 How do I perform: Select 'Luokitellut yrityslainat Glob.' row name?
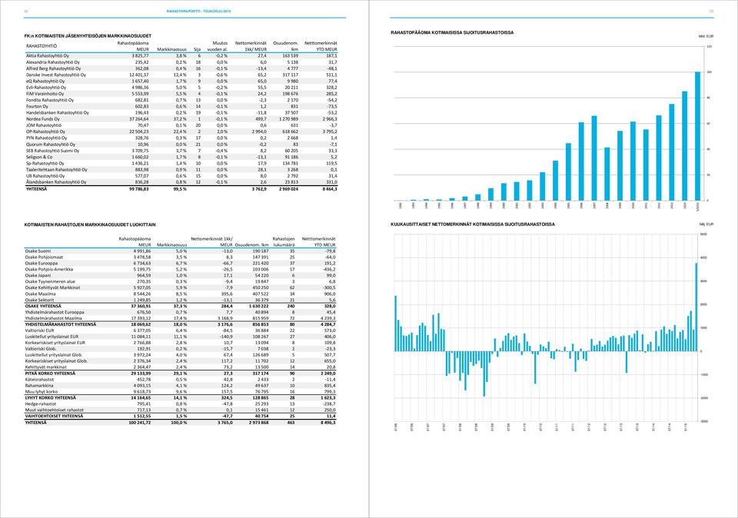[54, 355]
